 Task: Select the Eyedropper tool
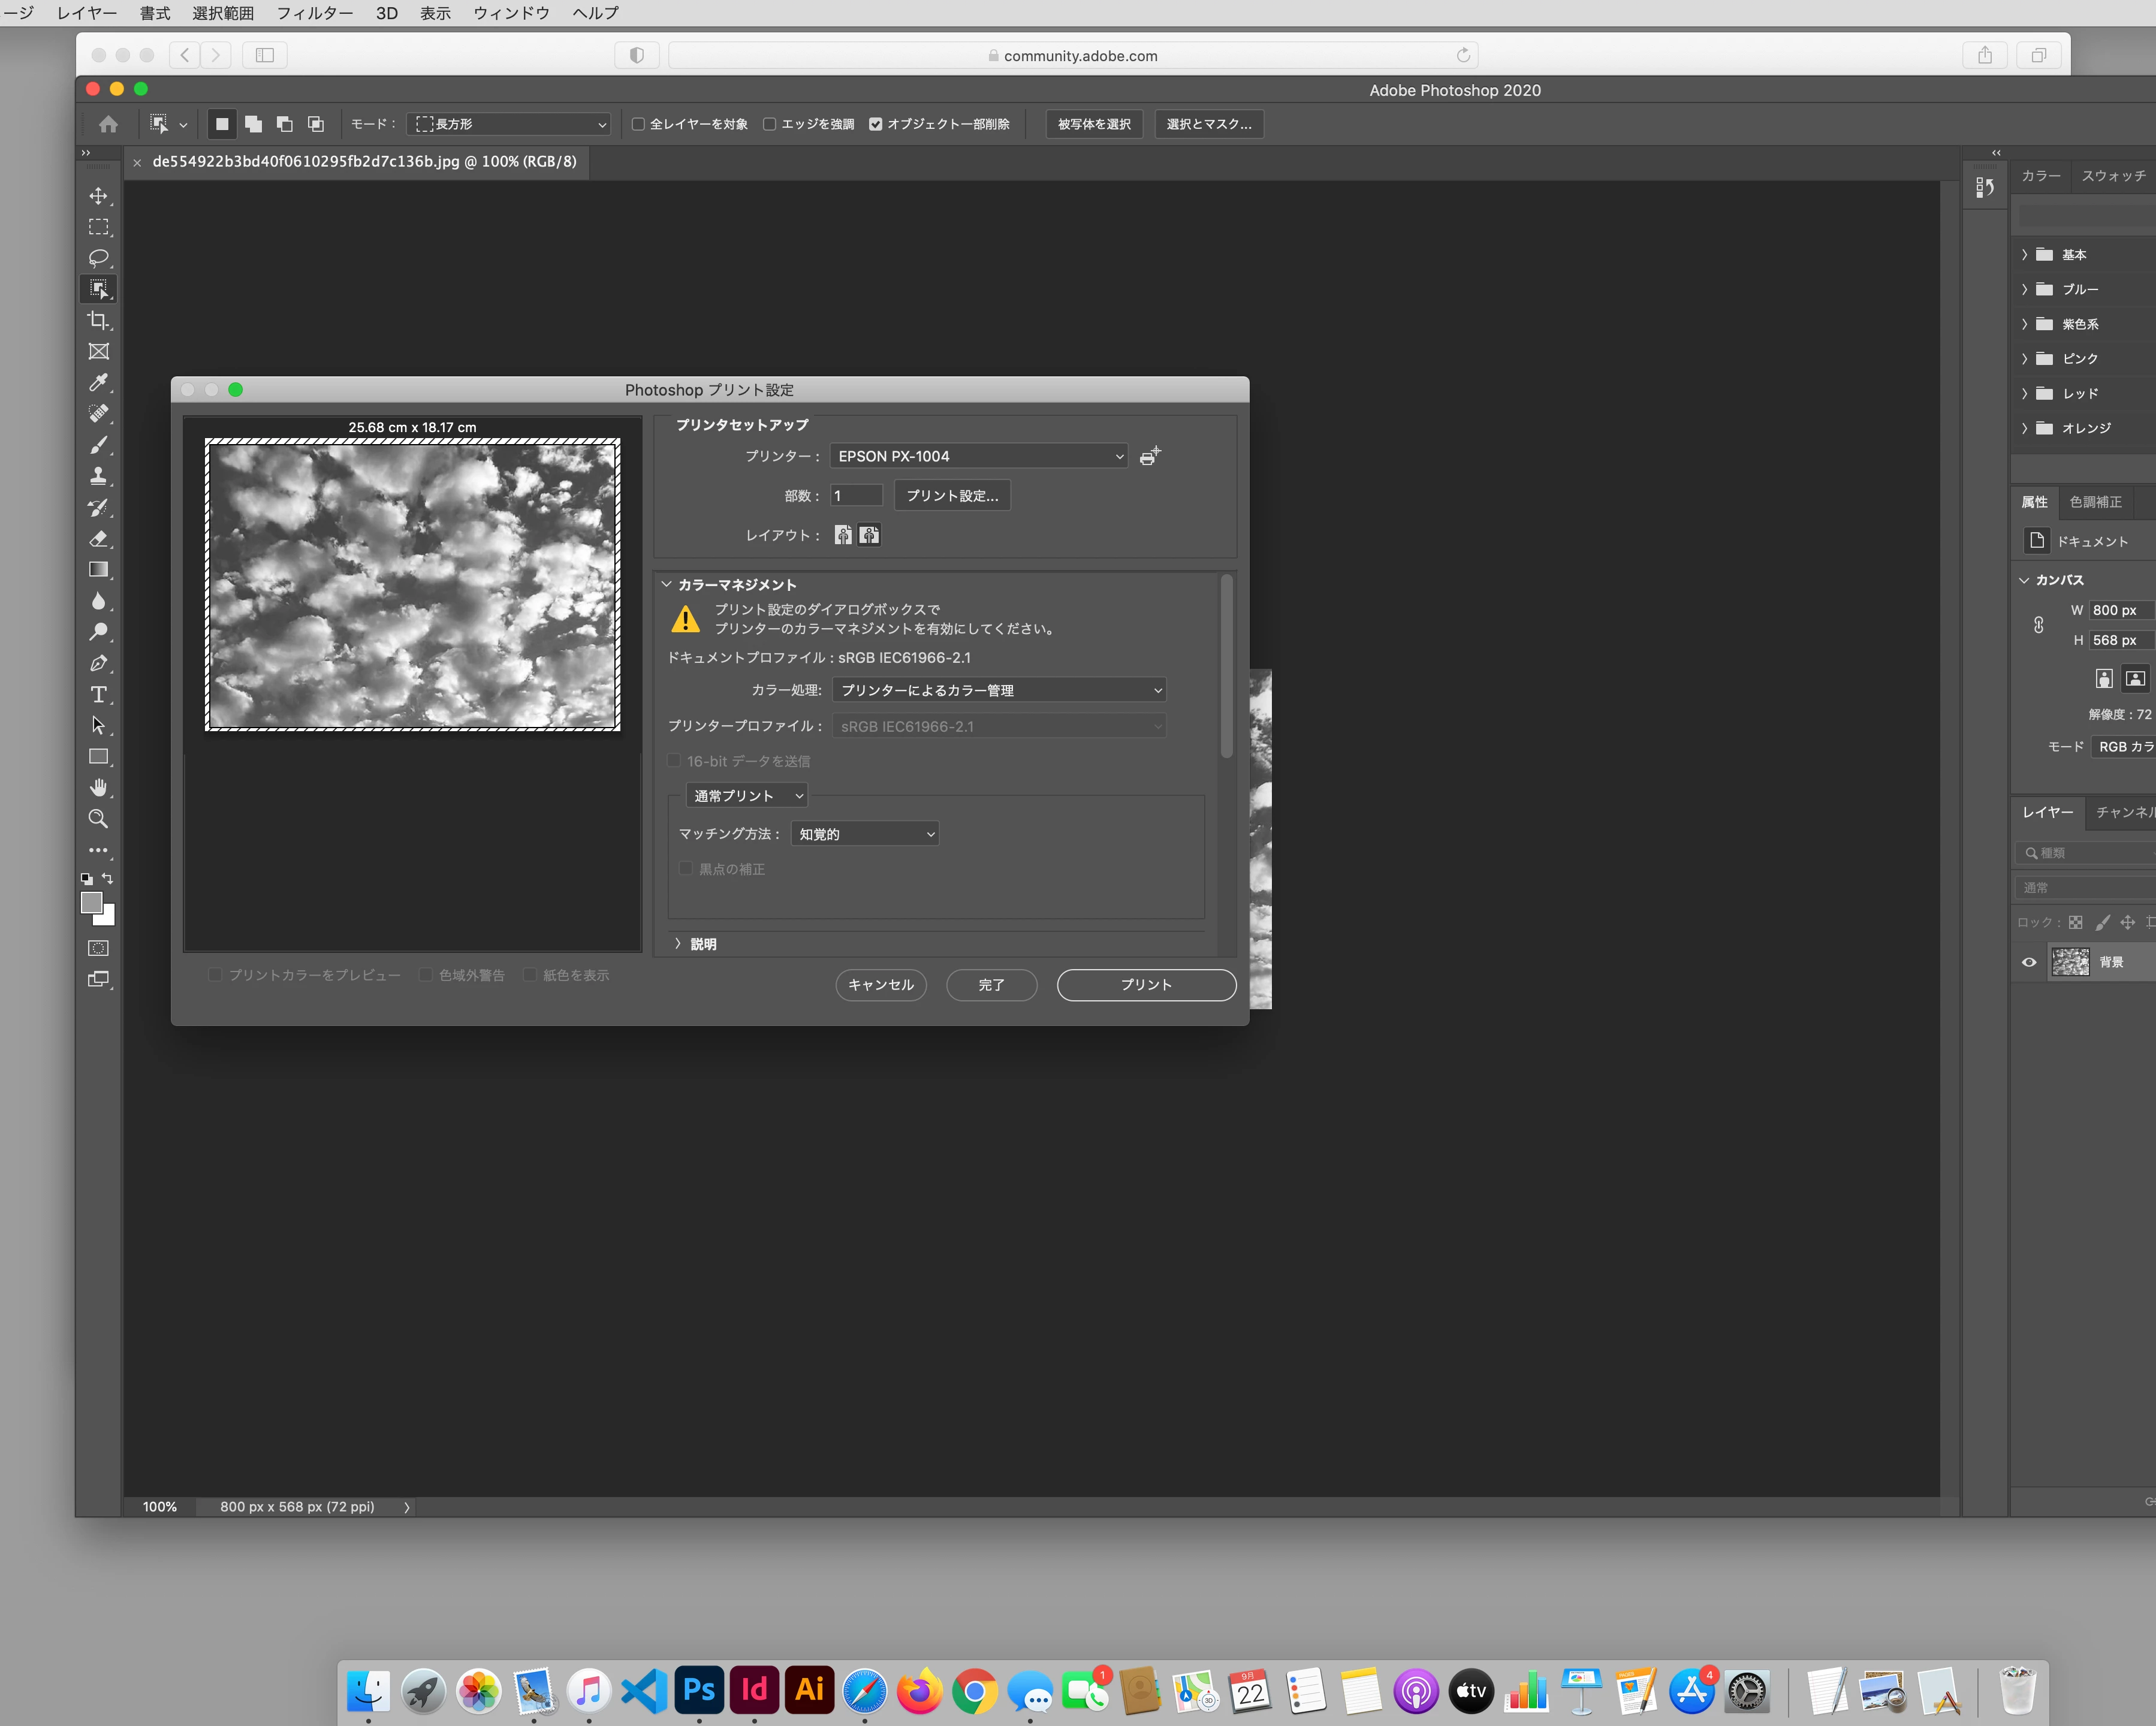coord(98,383)
